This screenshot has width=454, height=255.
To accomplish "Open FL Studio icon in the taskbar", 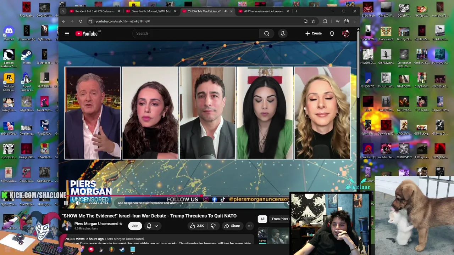I will click(111, 250).
